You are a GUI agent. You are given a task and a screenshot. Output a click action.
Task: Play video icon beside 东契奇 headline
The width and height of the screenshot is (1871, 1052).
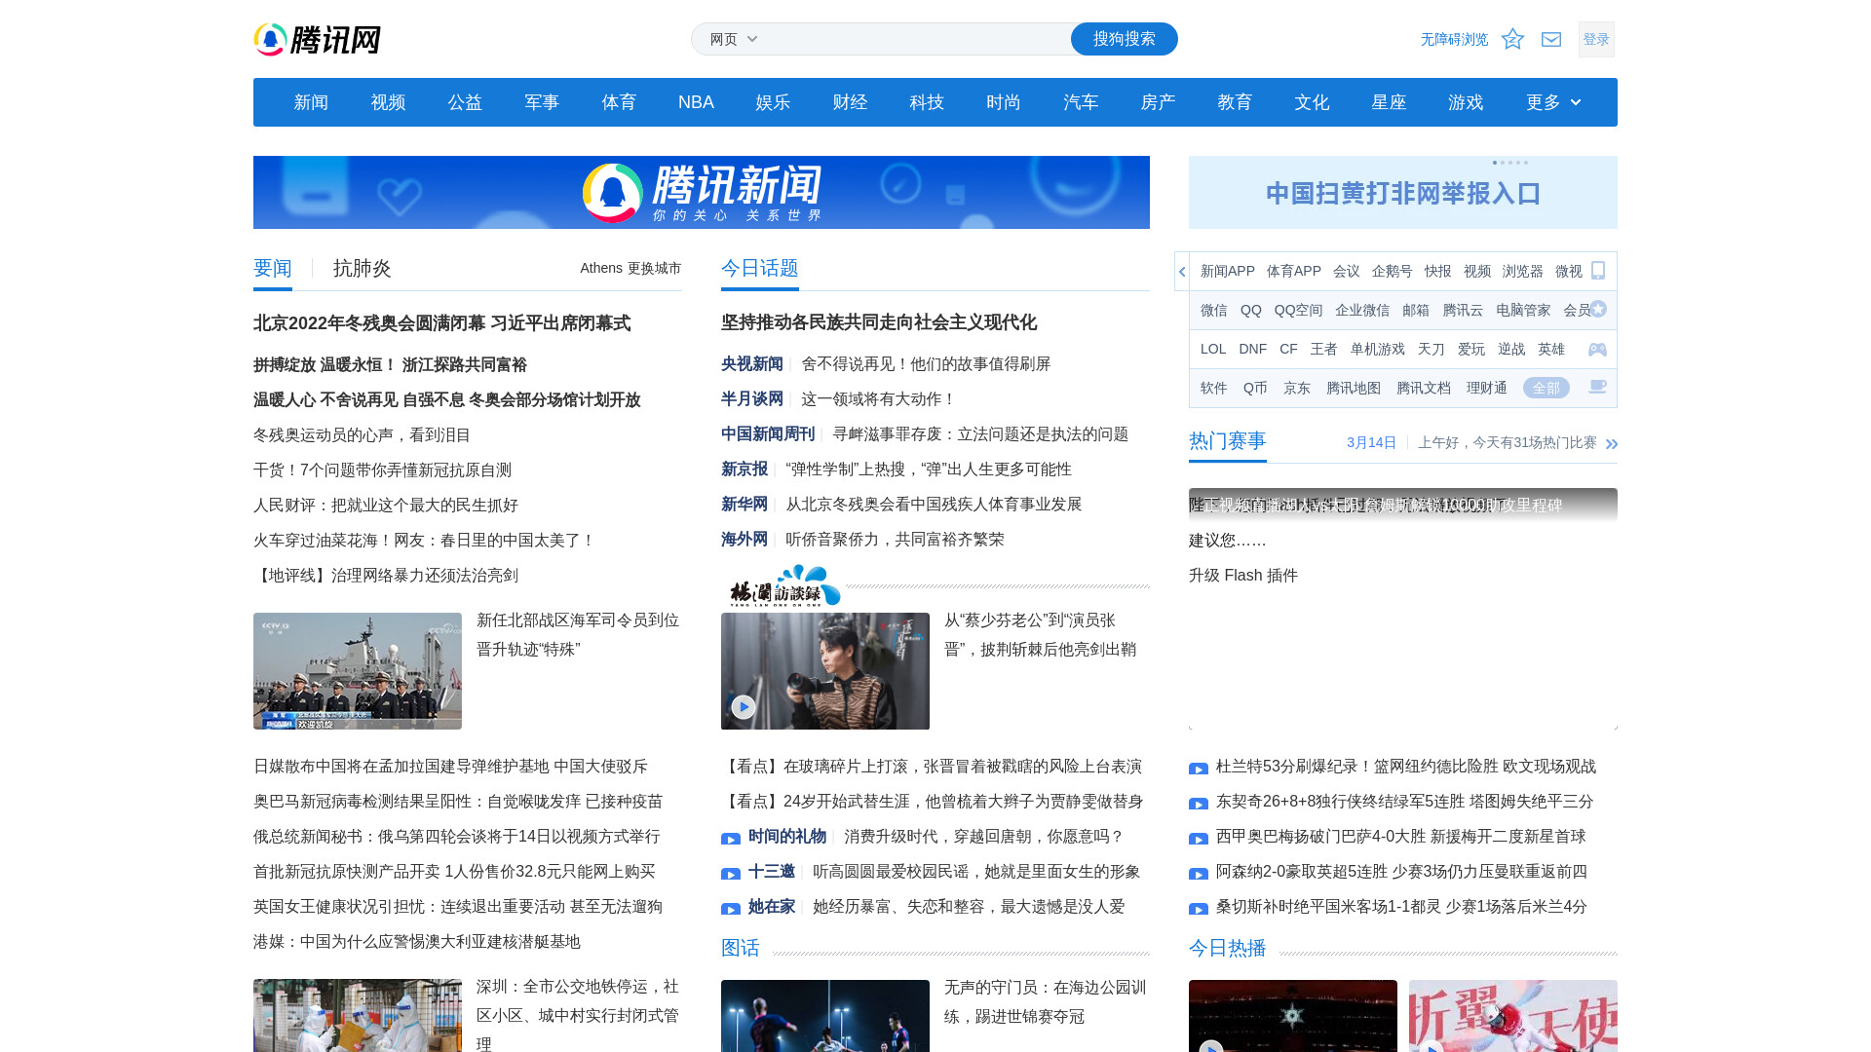1199,804
